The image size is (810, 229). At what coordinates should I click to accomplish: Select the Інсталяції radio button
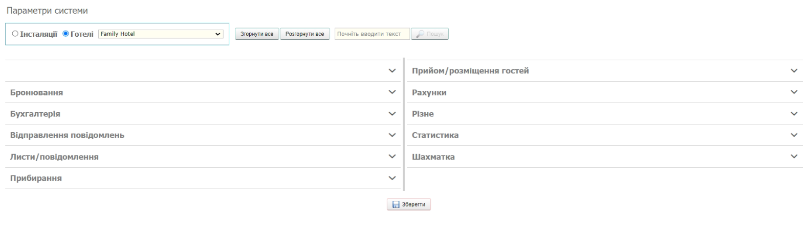[15, 34]
